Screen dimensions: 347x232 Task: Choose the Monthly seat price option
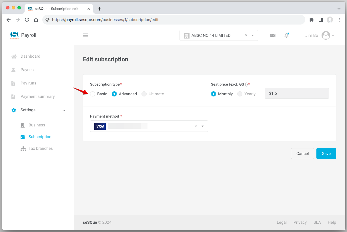214,94
